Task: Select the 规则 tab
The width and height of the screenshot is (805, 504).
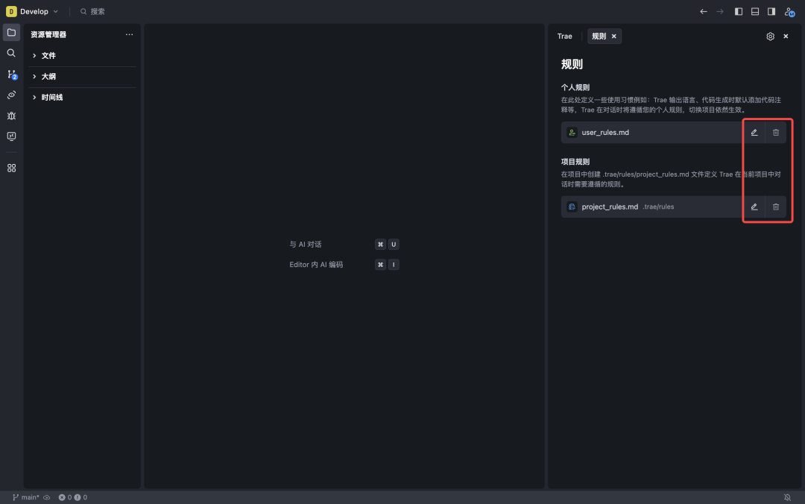Action: tap(599, 36)
